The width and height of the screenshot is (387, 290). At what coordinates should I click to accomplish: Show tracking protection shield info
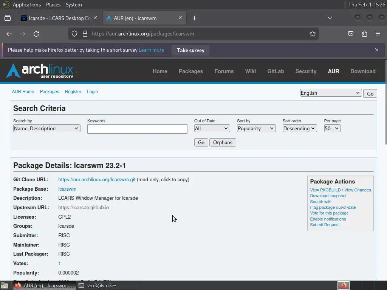(x=74, y=34)
